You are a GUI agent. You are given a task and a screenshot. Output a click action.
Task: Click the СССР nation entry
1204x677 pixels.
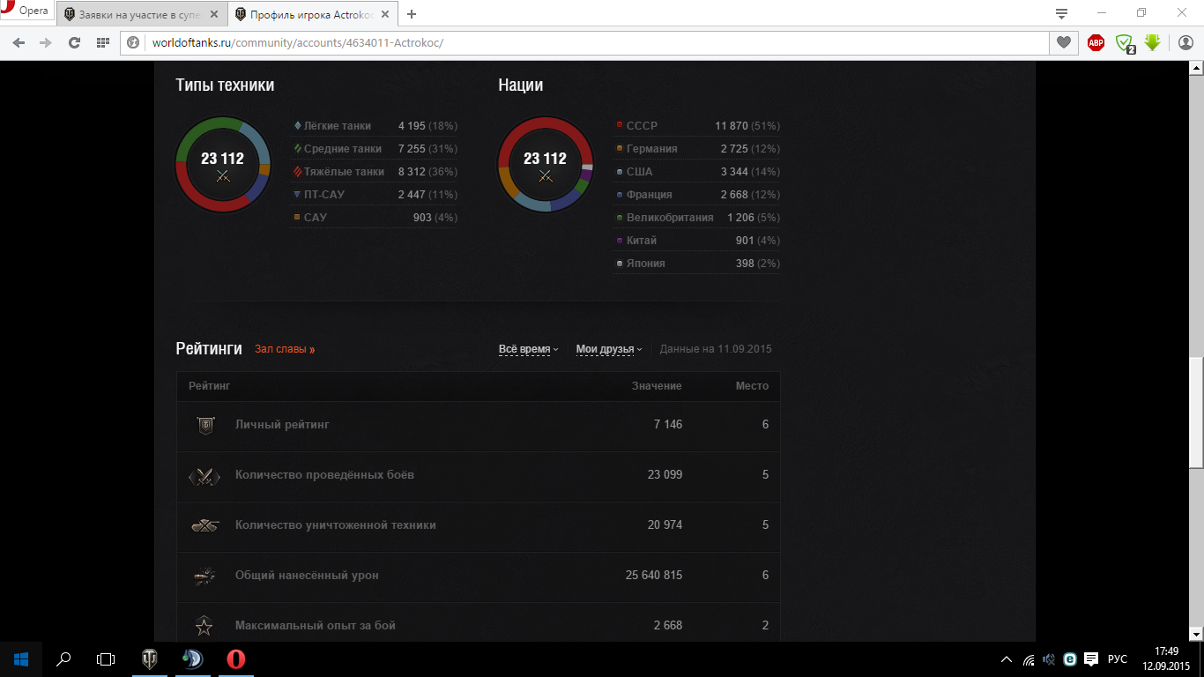click(697, 126)
